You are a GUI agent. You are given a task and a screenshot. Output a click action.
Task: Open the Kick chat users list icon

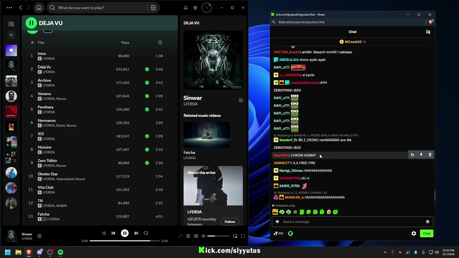click(428, 32)
